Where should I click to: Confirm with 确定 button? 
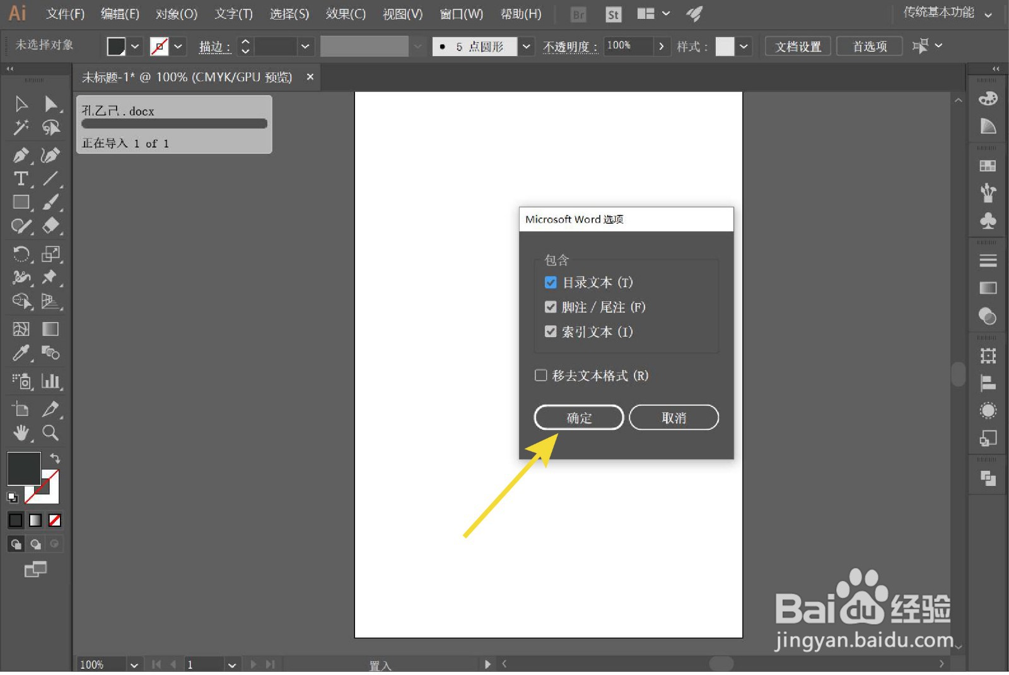click(x=579, y=418)
